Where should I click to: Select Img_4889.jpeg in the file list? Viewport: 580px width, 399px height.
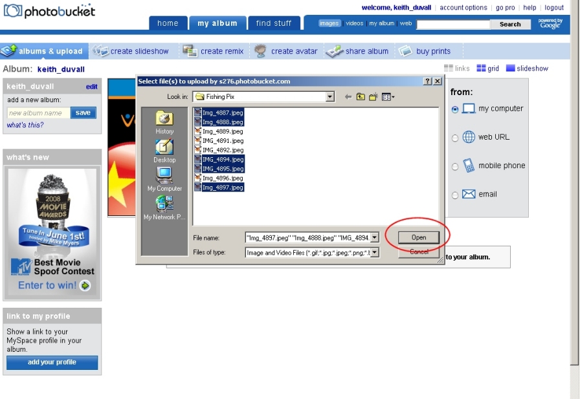222,131
